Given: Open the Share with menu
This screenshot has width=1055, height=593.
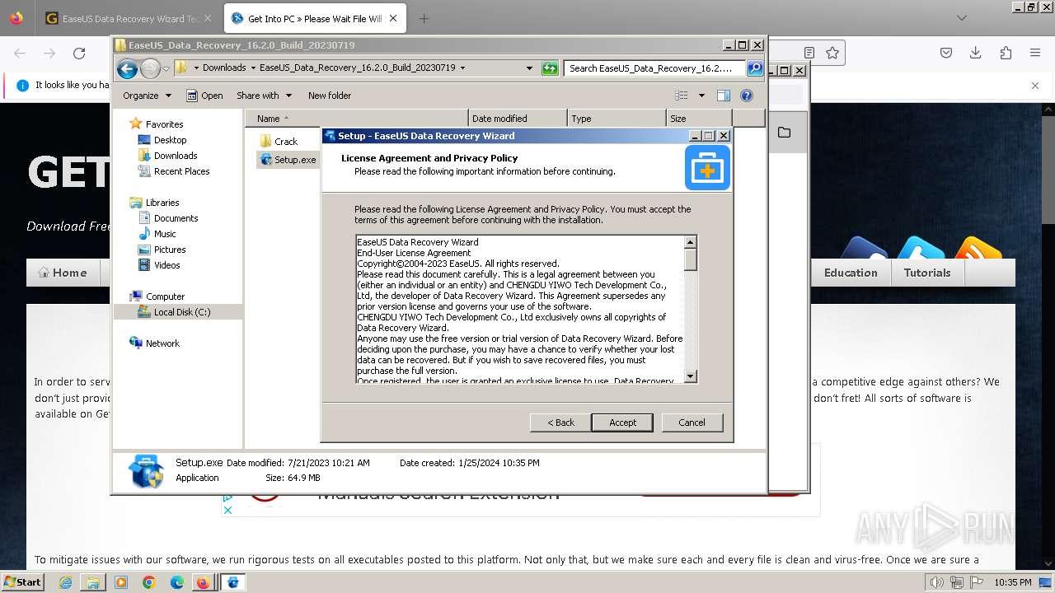Looking at the screenshot, I should tap(263, 96).
